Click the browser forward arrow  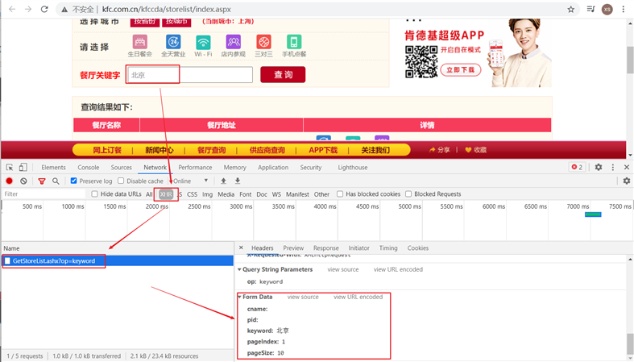(x=28, y=9)
